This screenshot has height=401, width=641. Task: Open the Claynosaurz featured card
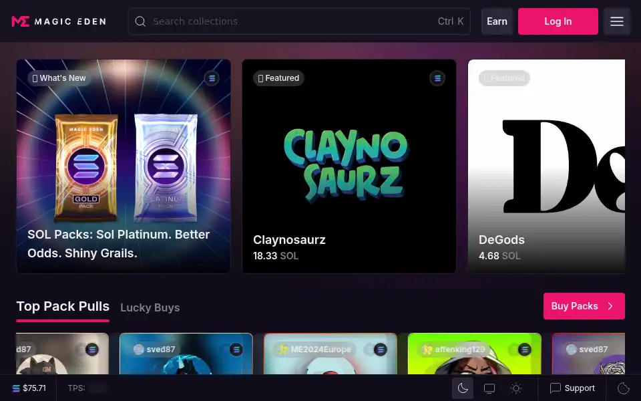pyautogui.click(x=349, y=166)
